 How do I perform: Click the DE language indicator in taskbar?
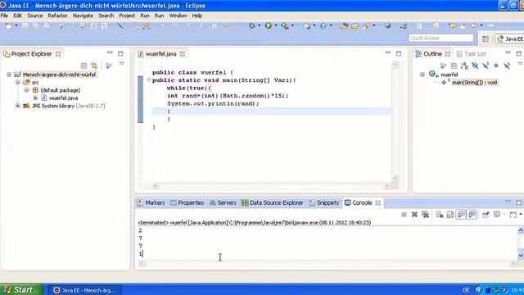(x=466, y=290)
